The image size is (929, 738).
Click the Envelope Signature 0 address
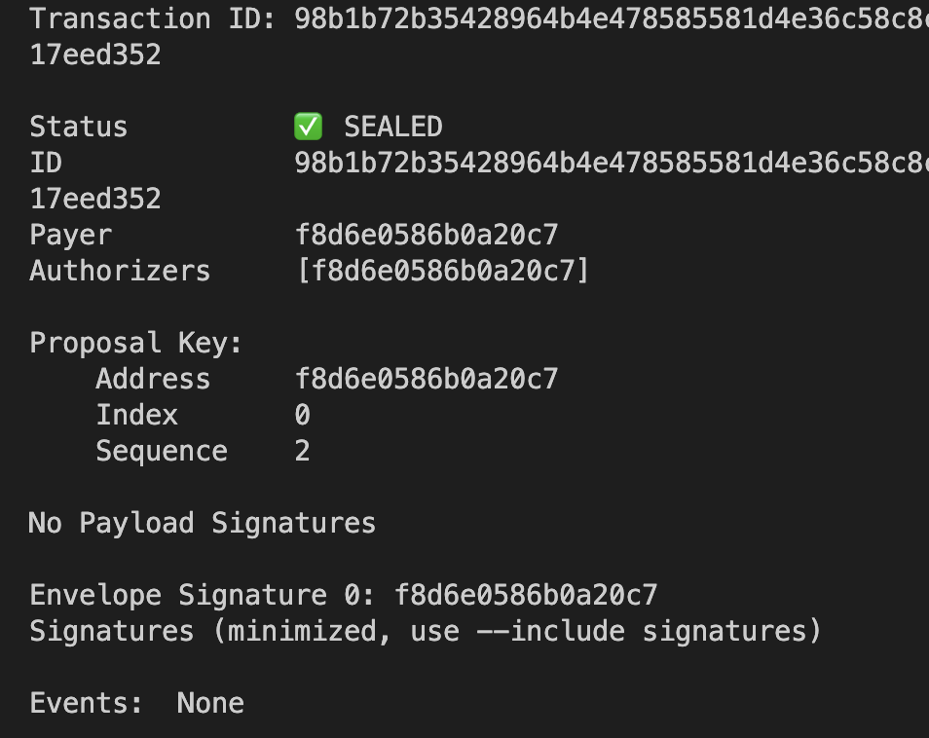[x=526, y=595]
